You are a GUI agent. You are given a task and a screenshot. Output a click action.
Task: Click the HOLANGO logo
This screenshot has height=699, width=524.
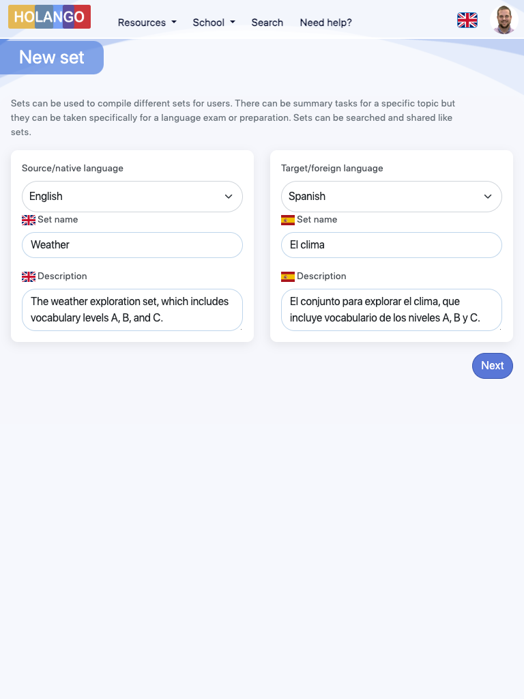click(49, 17)
